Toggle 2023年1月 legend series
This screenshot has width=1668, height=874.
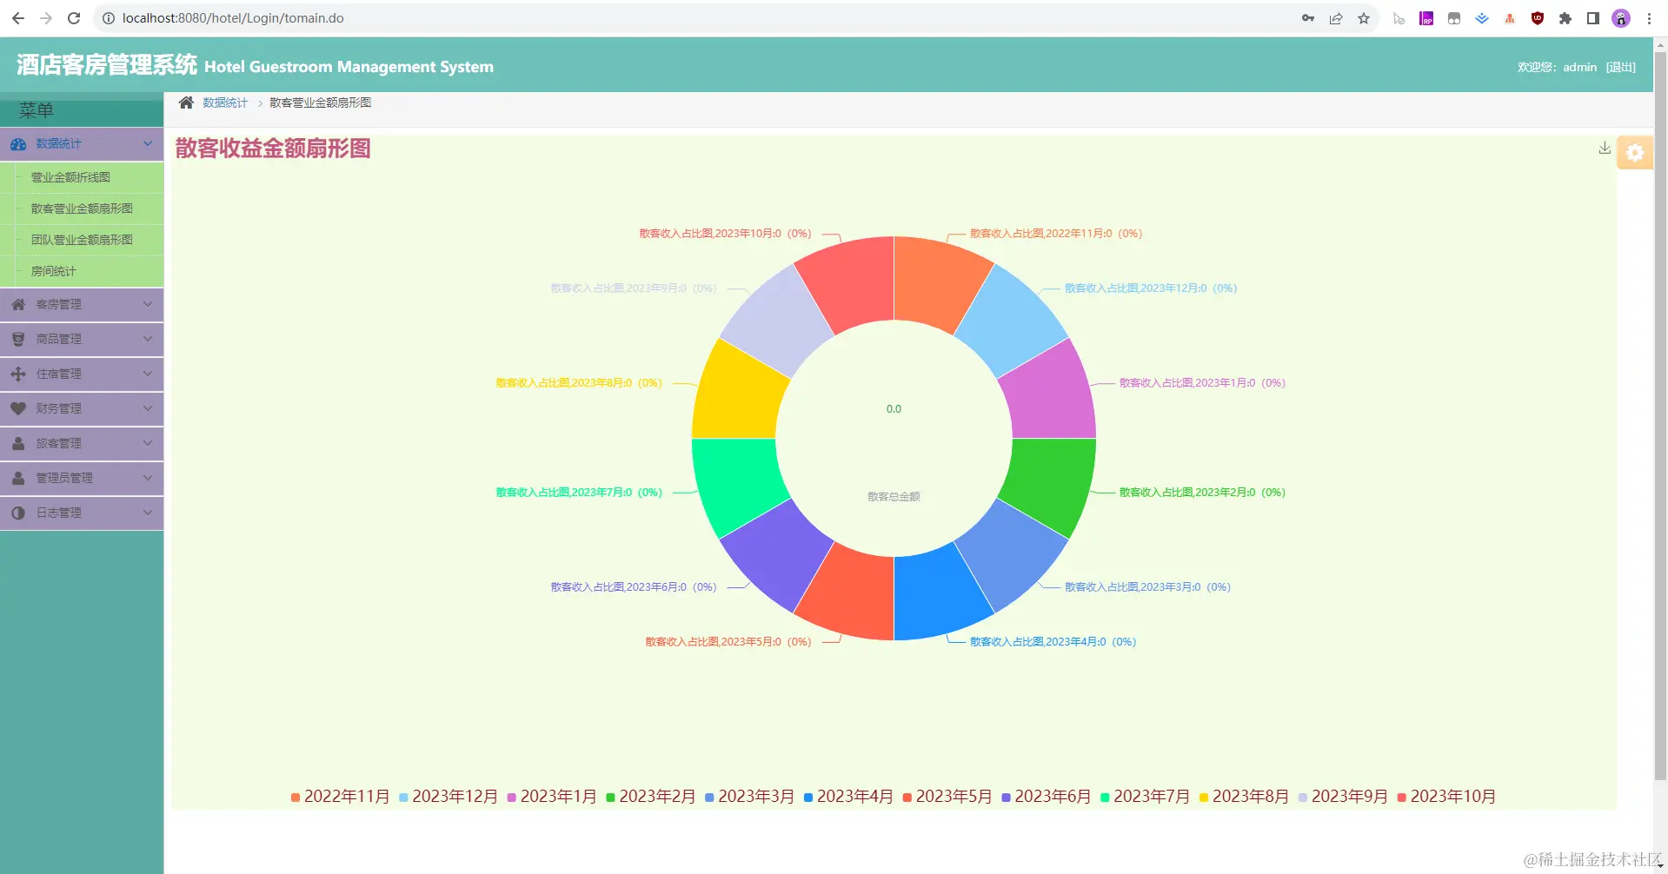552,797
